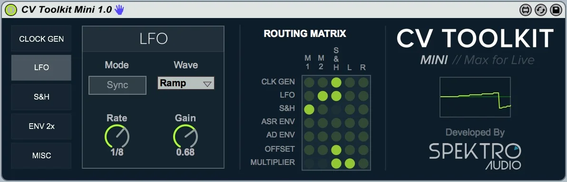The width and height of the screenshot is (567, 182).
Task: Enable AD ENV to S&H routing
Action: pyautogui.click(x=336, y=136)
